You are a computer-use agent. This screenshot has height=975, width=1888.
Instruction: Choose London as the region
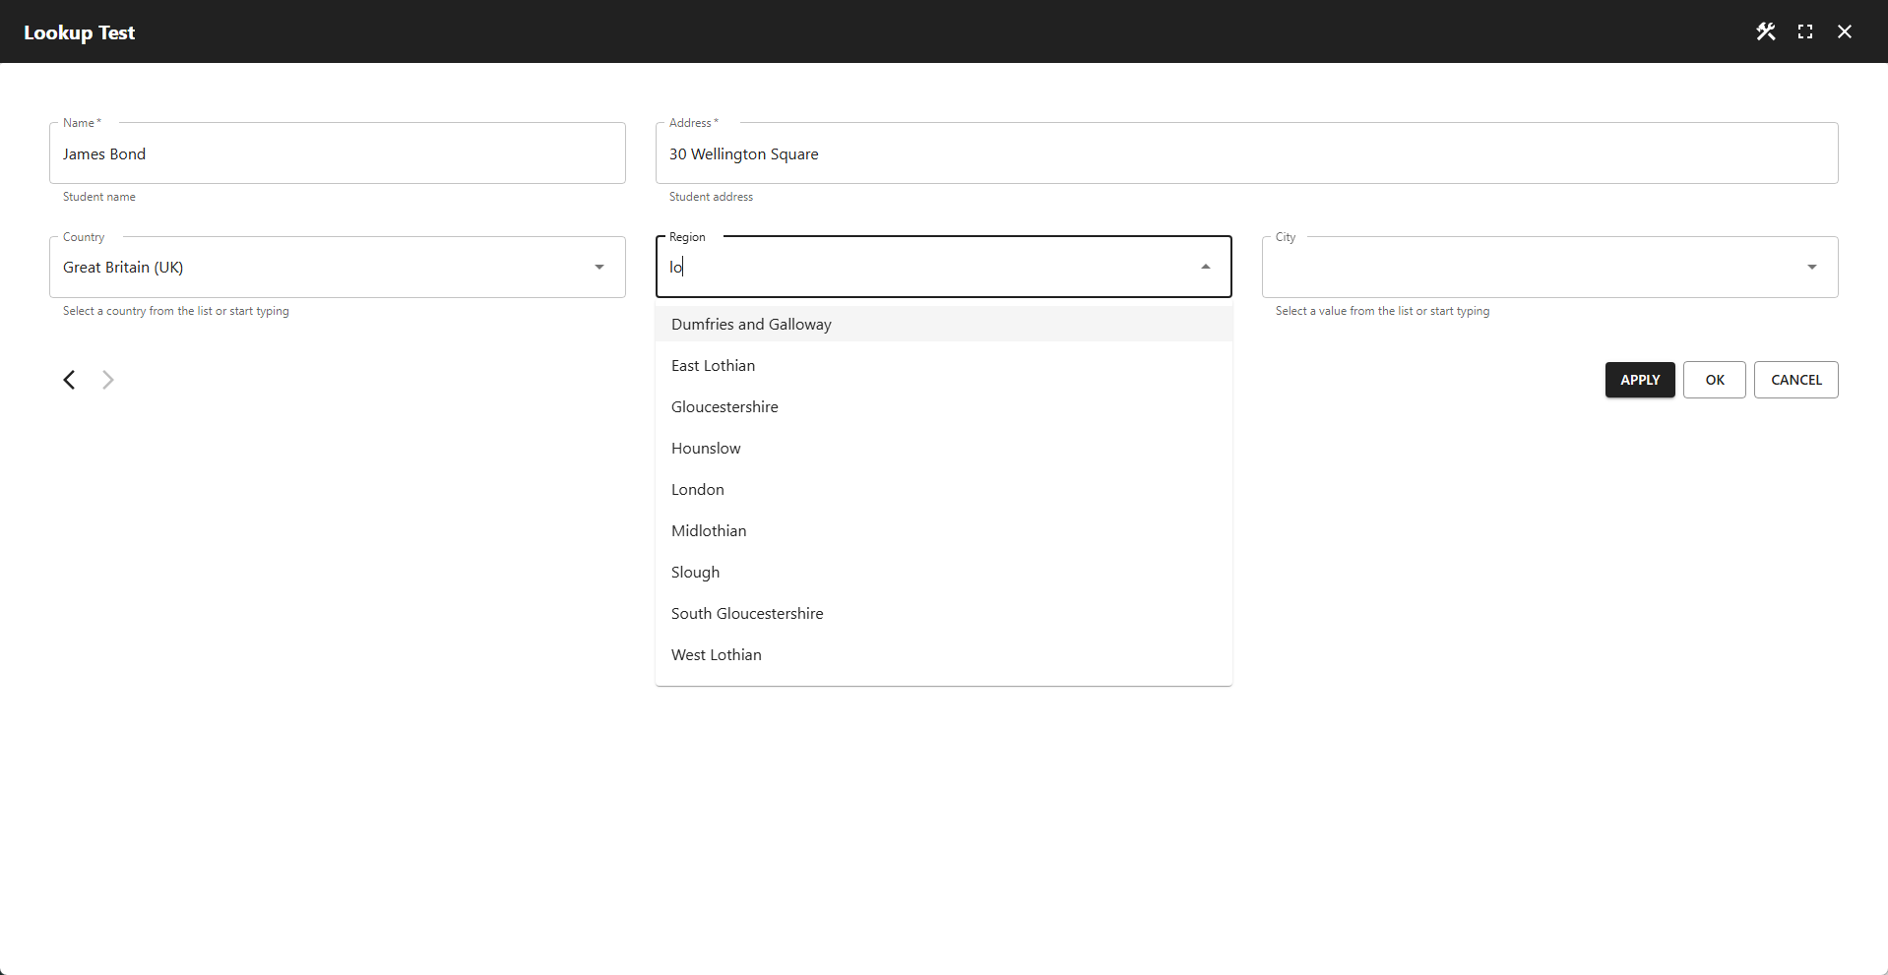click(x=698, y=490)
